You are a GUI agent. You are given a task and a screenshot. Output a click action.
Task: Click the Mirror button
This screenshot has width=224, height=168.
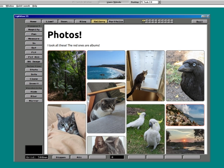point(34,101)
